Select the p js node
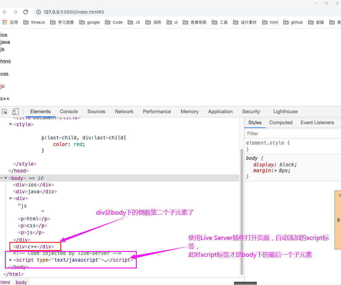 (31, 232)
